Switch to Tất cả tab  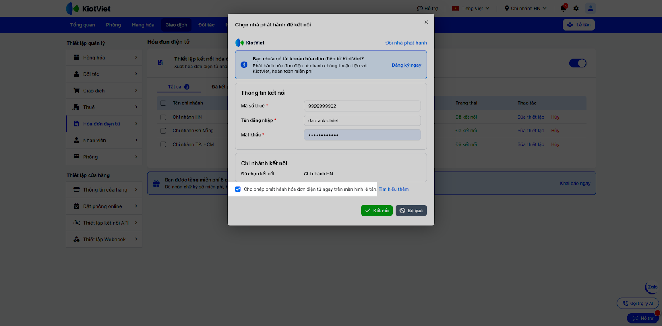pyautogui.click(x=179, y=87)
